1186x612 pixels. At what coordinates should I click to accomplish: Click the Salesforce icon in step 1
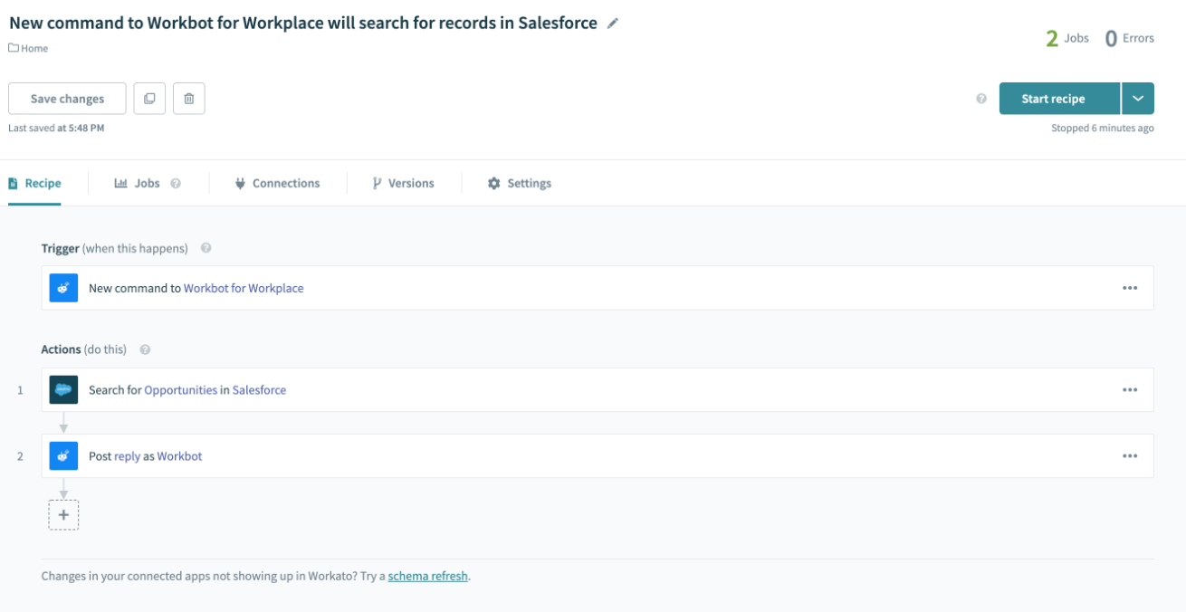[63, 390]
